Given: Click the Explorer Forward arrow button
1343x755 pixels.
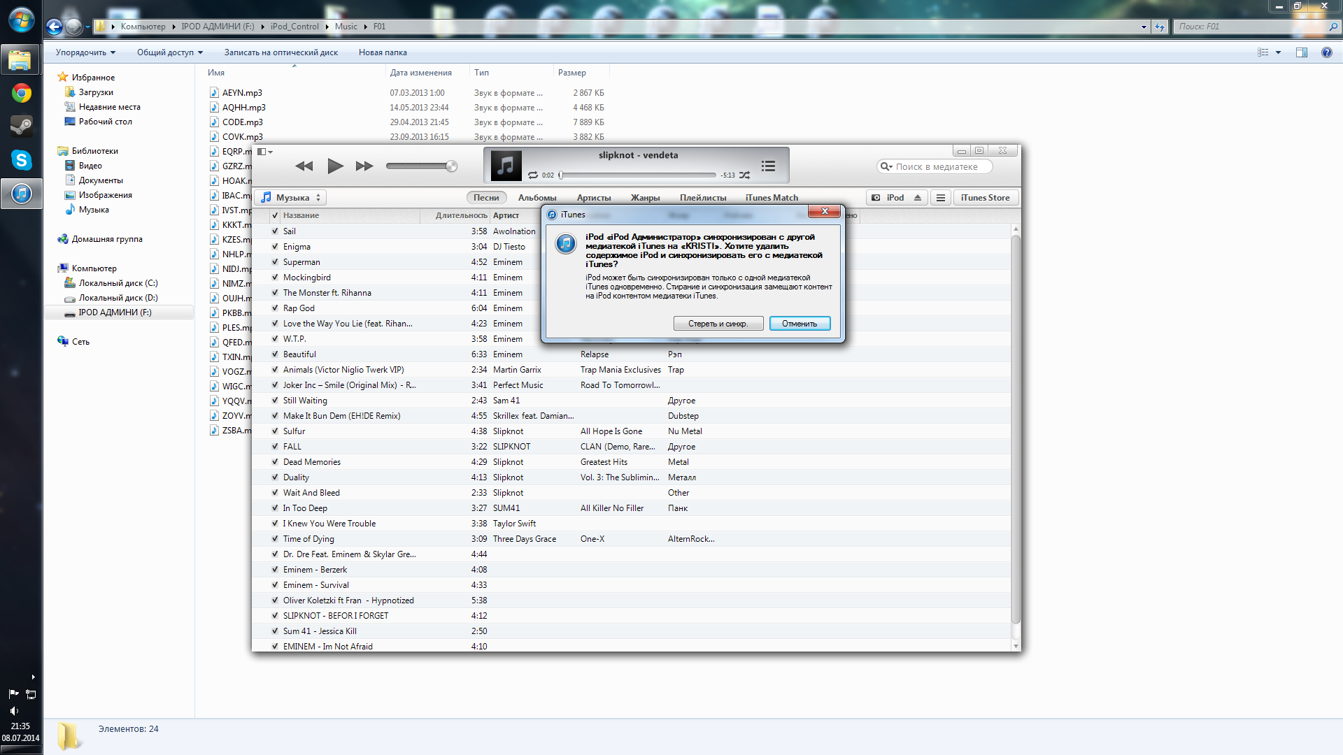Looking at the screenshot, I should pyautogui.click(x=73, y=27).
